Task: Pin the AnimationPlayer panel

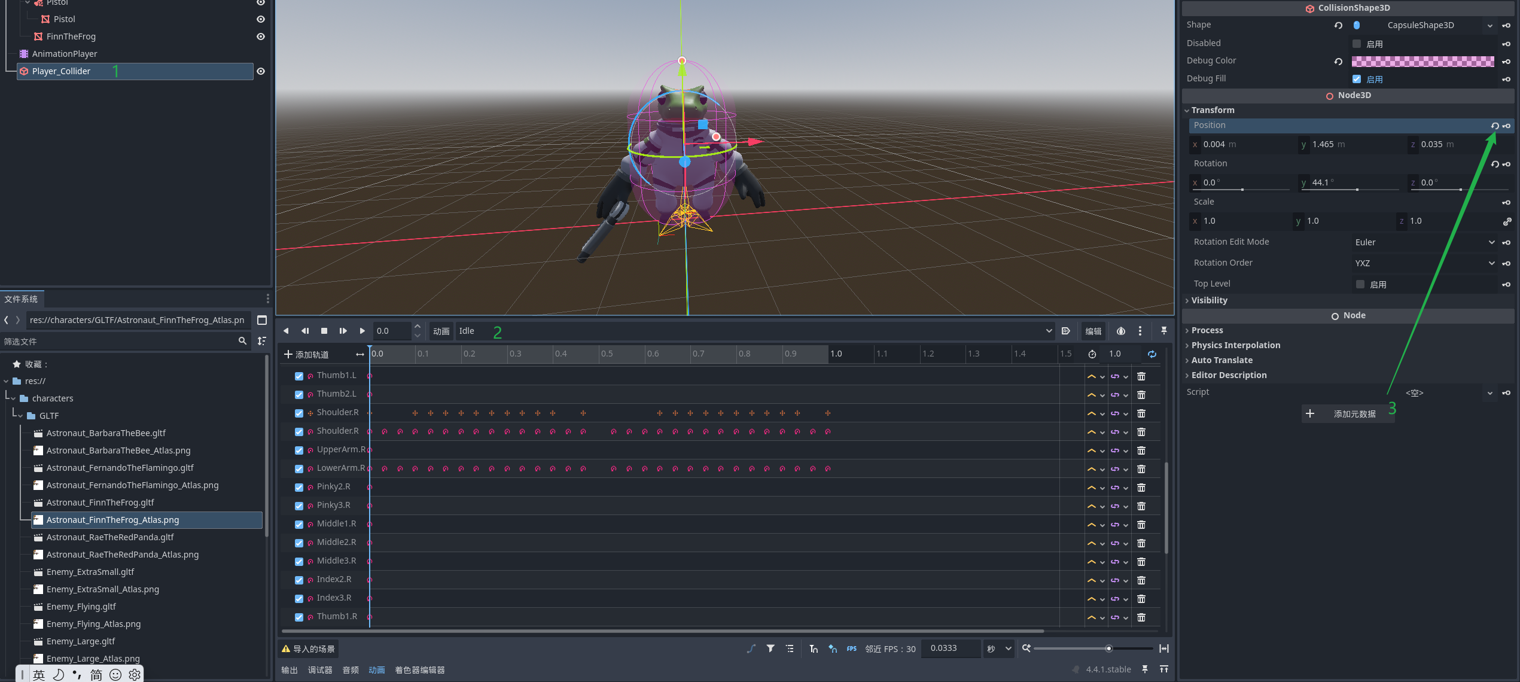Action: (1163, 331)
